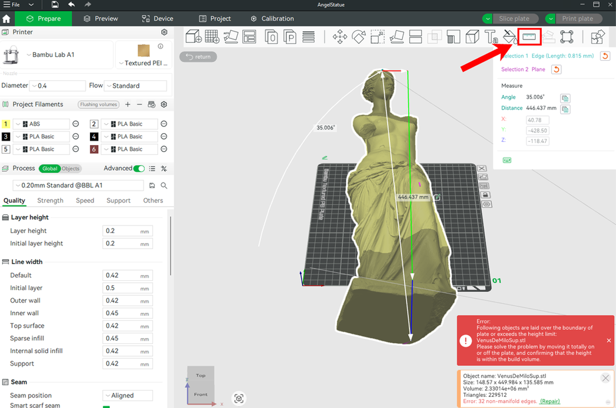616x408 pixels.
Task: Open process preset 0.20mm Standard dropdown
Action: click(78, 185)
